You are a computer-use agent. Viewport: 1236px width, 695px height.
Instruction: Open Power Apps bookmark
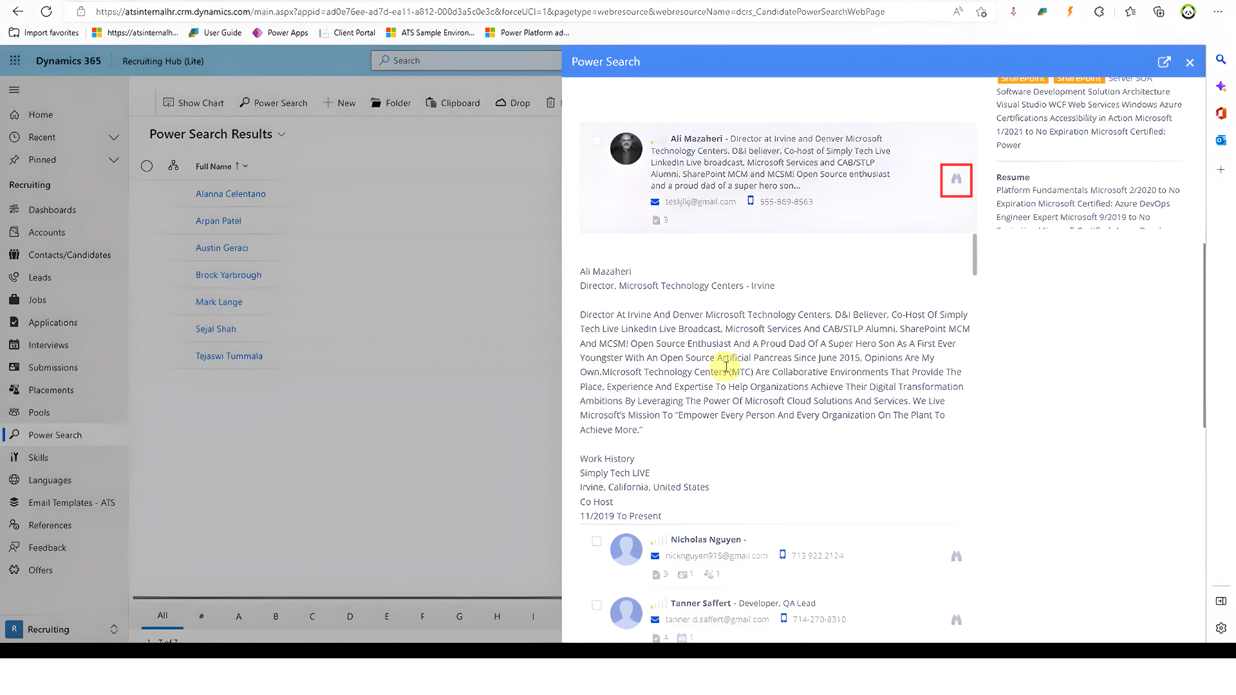pos(280,33)
